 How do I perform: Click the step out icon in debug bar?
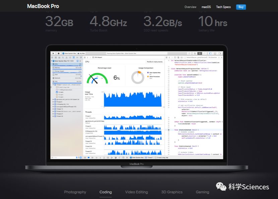click(104, 158)
